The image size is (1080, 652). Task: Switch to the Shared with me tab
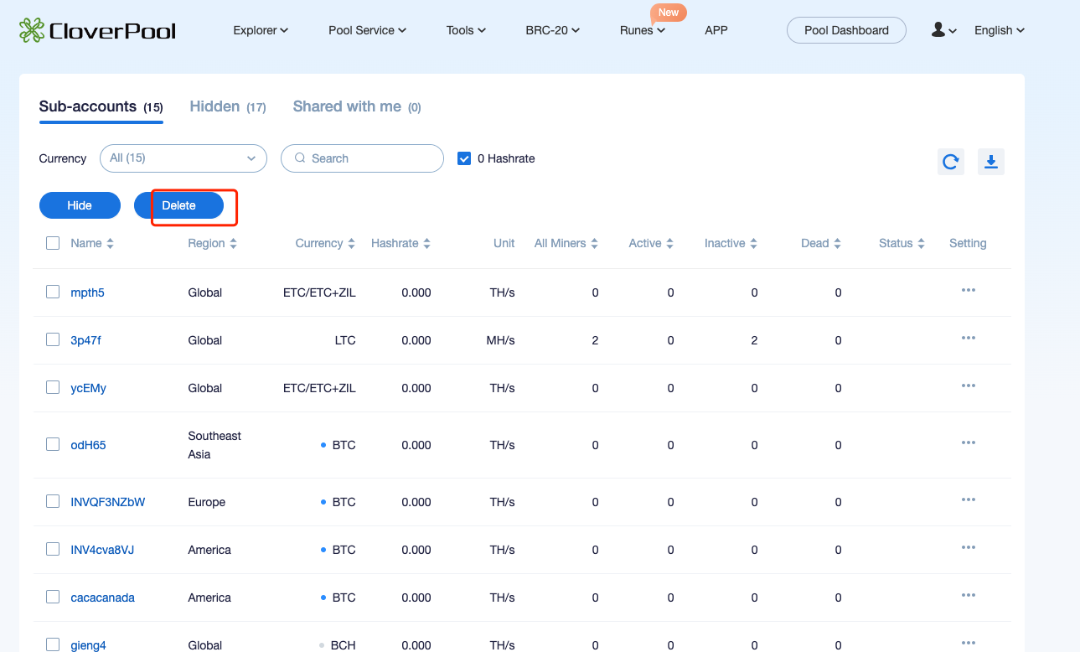click(357, 107)
